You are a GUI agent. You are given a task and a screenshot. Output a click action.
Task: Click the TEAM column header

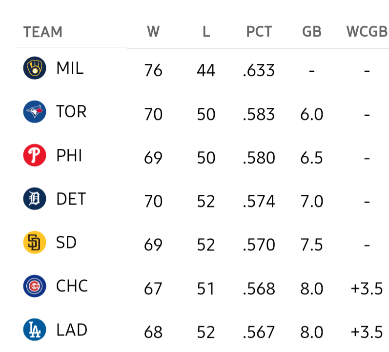[x=43, y=32]
